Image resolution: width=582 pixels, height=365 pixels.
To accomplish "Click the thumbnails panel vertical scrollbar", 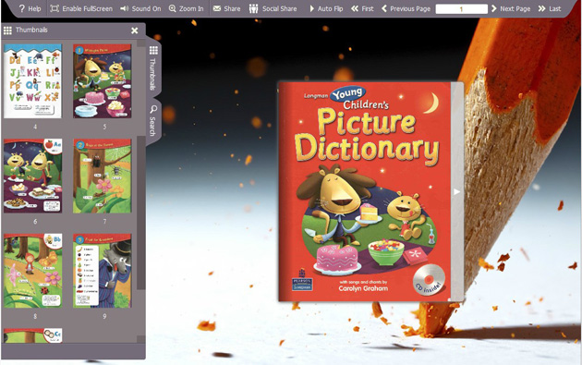I will point(141,212).
